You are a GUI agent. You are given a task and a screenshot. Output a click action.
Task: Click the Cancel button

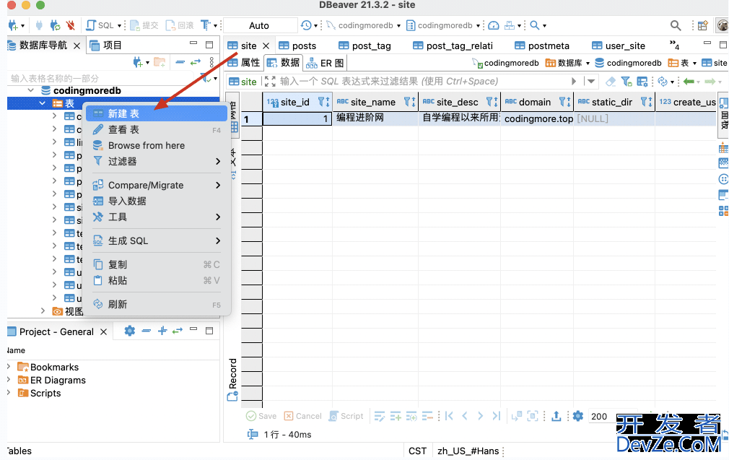coord(302,416)
